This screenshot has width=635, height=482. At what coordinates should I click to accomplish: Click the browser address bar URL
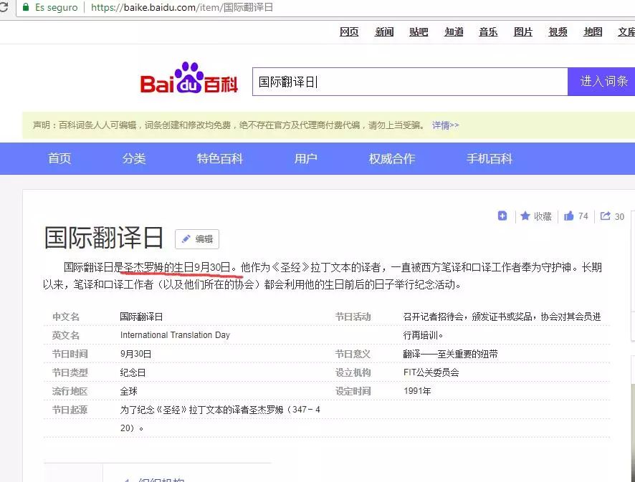[179, 8]
